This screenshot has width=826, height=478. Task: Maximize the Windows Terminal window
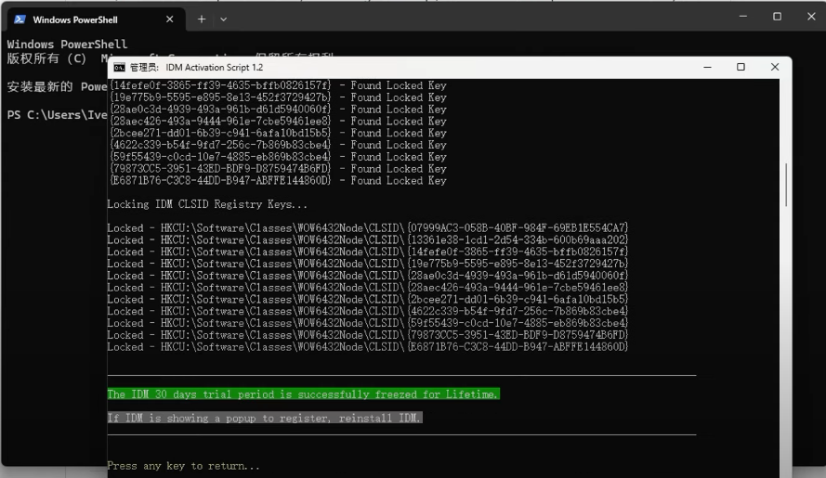[x=777, y=17]
